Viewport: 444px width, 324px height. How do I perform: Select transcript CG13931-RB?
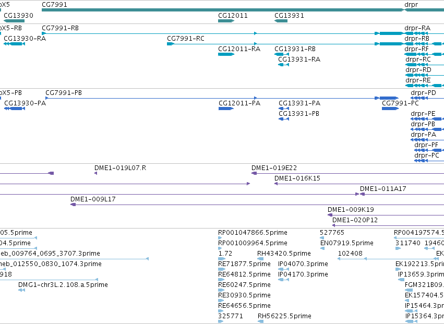tap(282, 54)
